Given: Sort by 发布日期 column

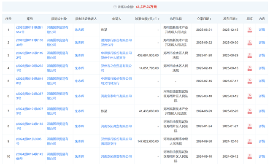Looking at the screenshot, I should tap(237, 19).
